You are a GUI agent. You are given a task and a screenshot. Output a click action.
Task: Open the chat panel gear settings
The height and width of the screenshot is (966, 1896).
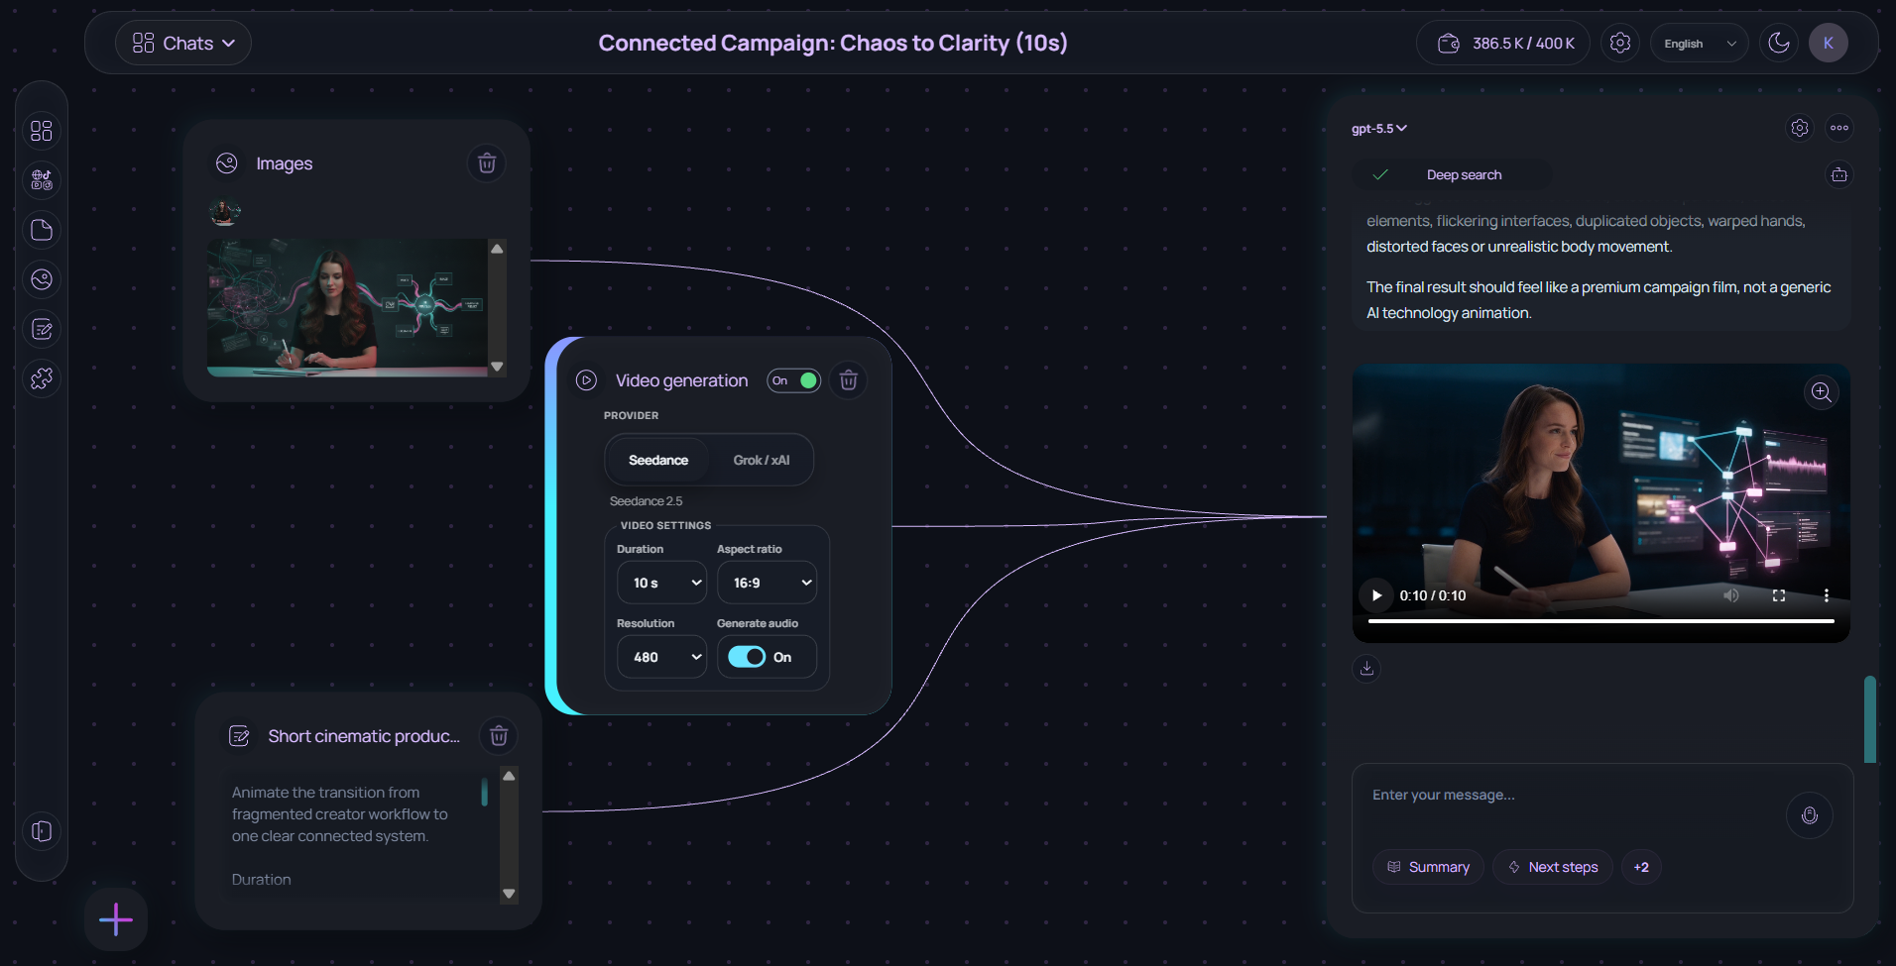point(1800,128)
